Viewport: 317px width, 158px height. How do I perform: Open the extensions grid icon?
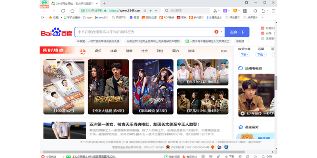[245, 11]
